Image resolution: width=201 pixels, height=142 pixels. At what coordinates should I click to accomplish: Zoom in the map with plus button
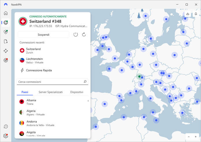[196, 137]
